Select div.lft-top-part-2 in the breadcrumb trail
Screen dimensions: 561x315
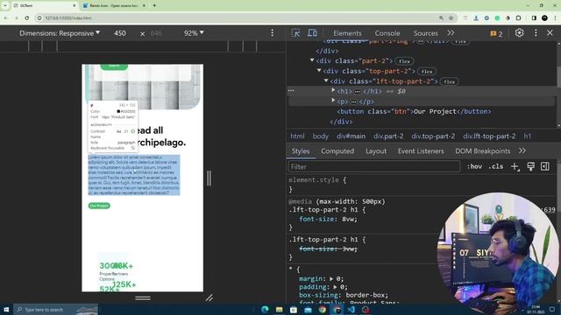coord(489,136)
